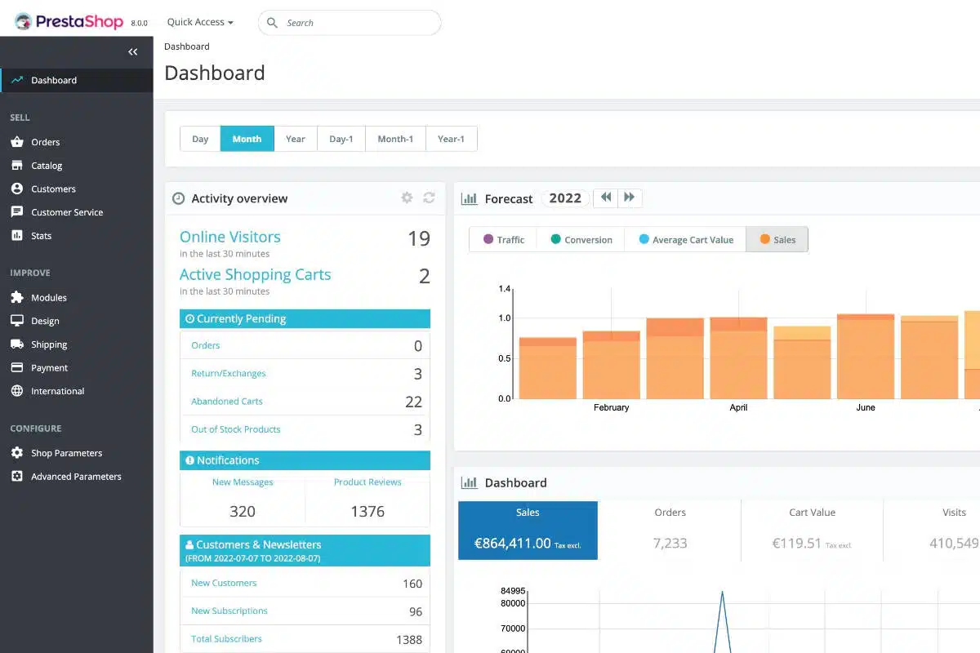The height and width of the screenshot is (653, 980).
Task: Toggle the Conversion series in Forecast chart
Action: coord(581,239)
